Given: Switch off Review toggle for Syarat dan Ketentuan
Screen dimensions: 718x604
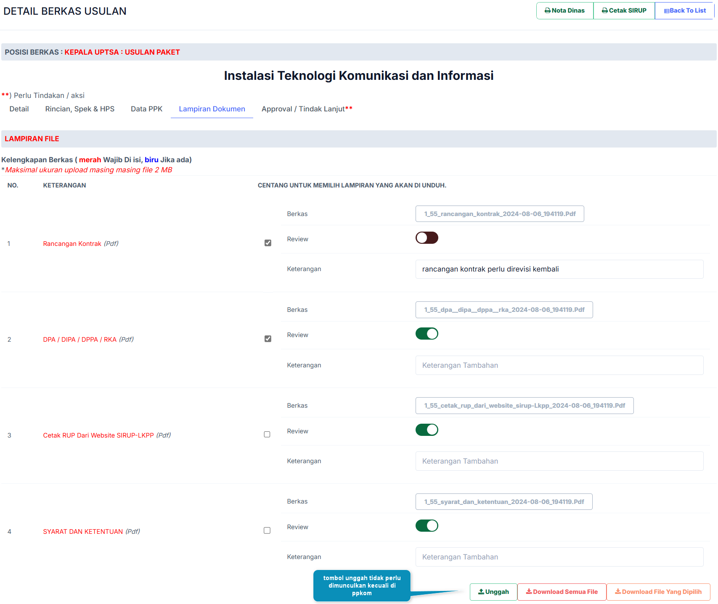Looking at the screenshot, I should point(427,526).
